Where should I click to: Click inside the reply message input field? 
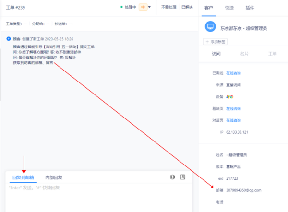click(x=99, y=198)
